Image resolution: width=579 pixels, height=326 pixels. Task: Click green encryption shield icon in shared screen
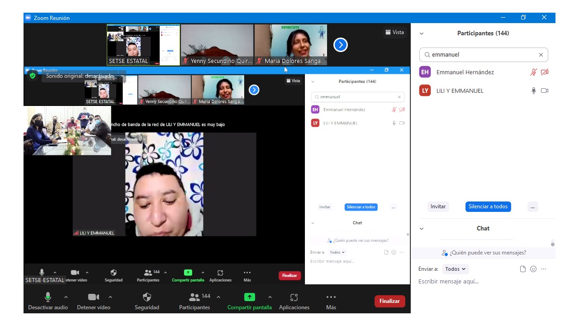pos(33,76)
